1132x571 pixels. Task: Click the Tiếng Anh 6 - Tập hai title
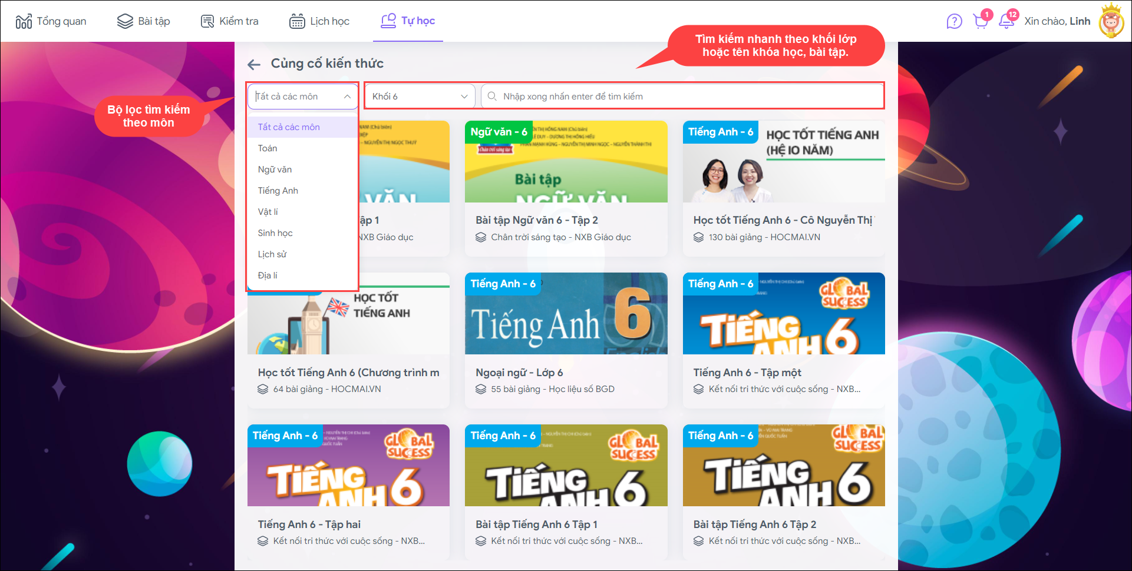point(309,524)
